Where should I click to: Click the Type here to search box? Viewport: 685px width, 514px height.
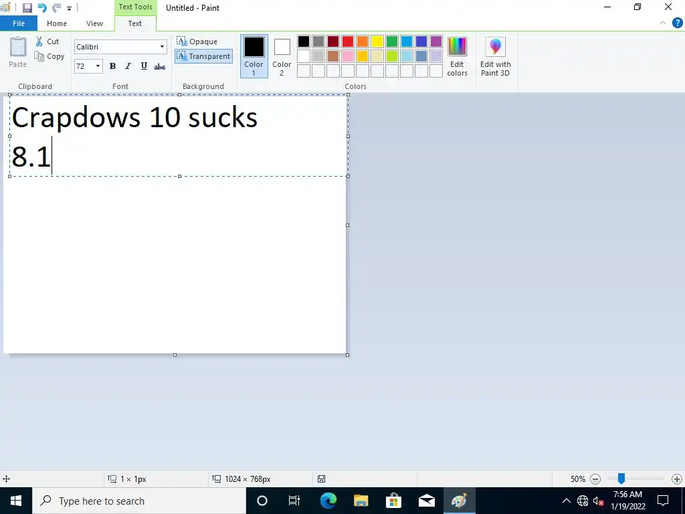pos(139,501)
